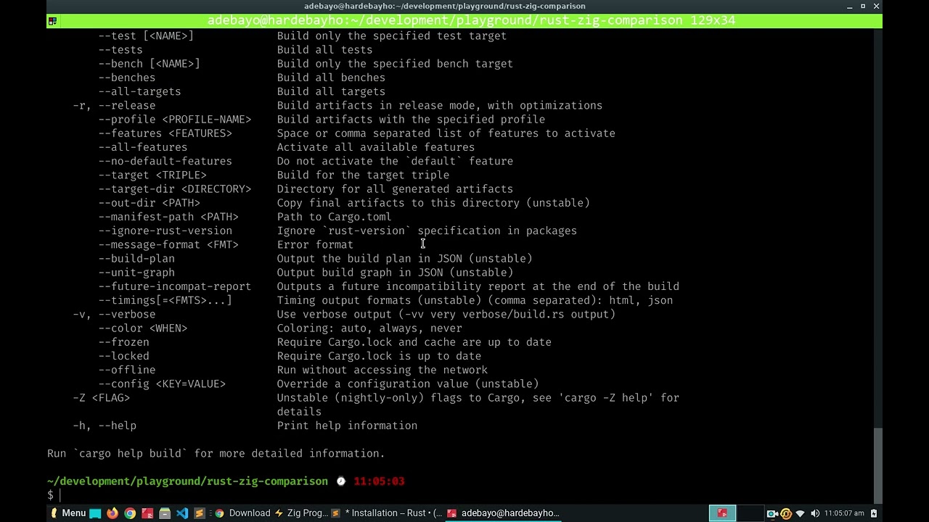Switch to the empty second workspace

coord(750,513)
